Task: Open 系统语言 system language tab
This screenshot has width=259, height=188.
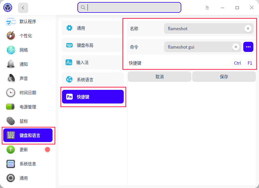Action: (x=93, y=79)
